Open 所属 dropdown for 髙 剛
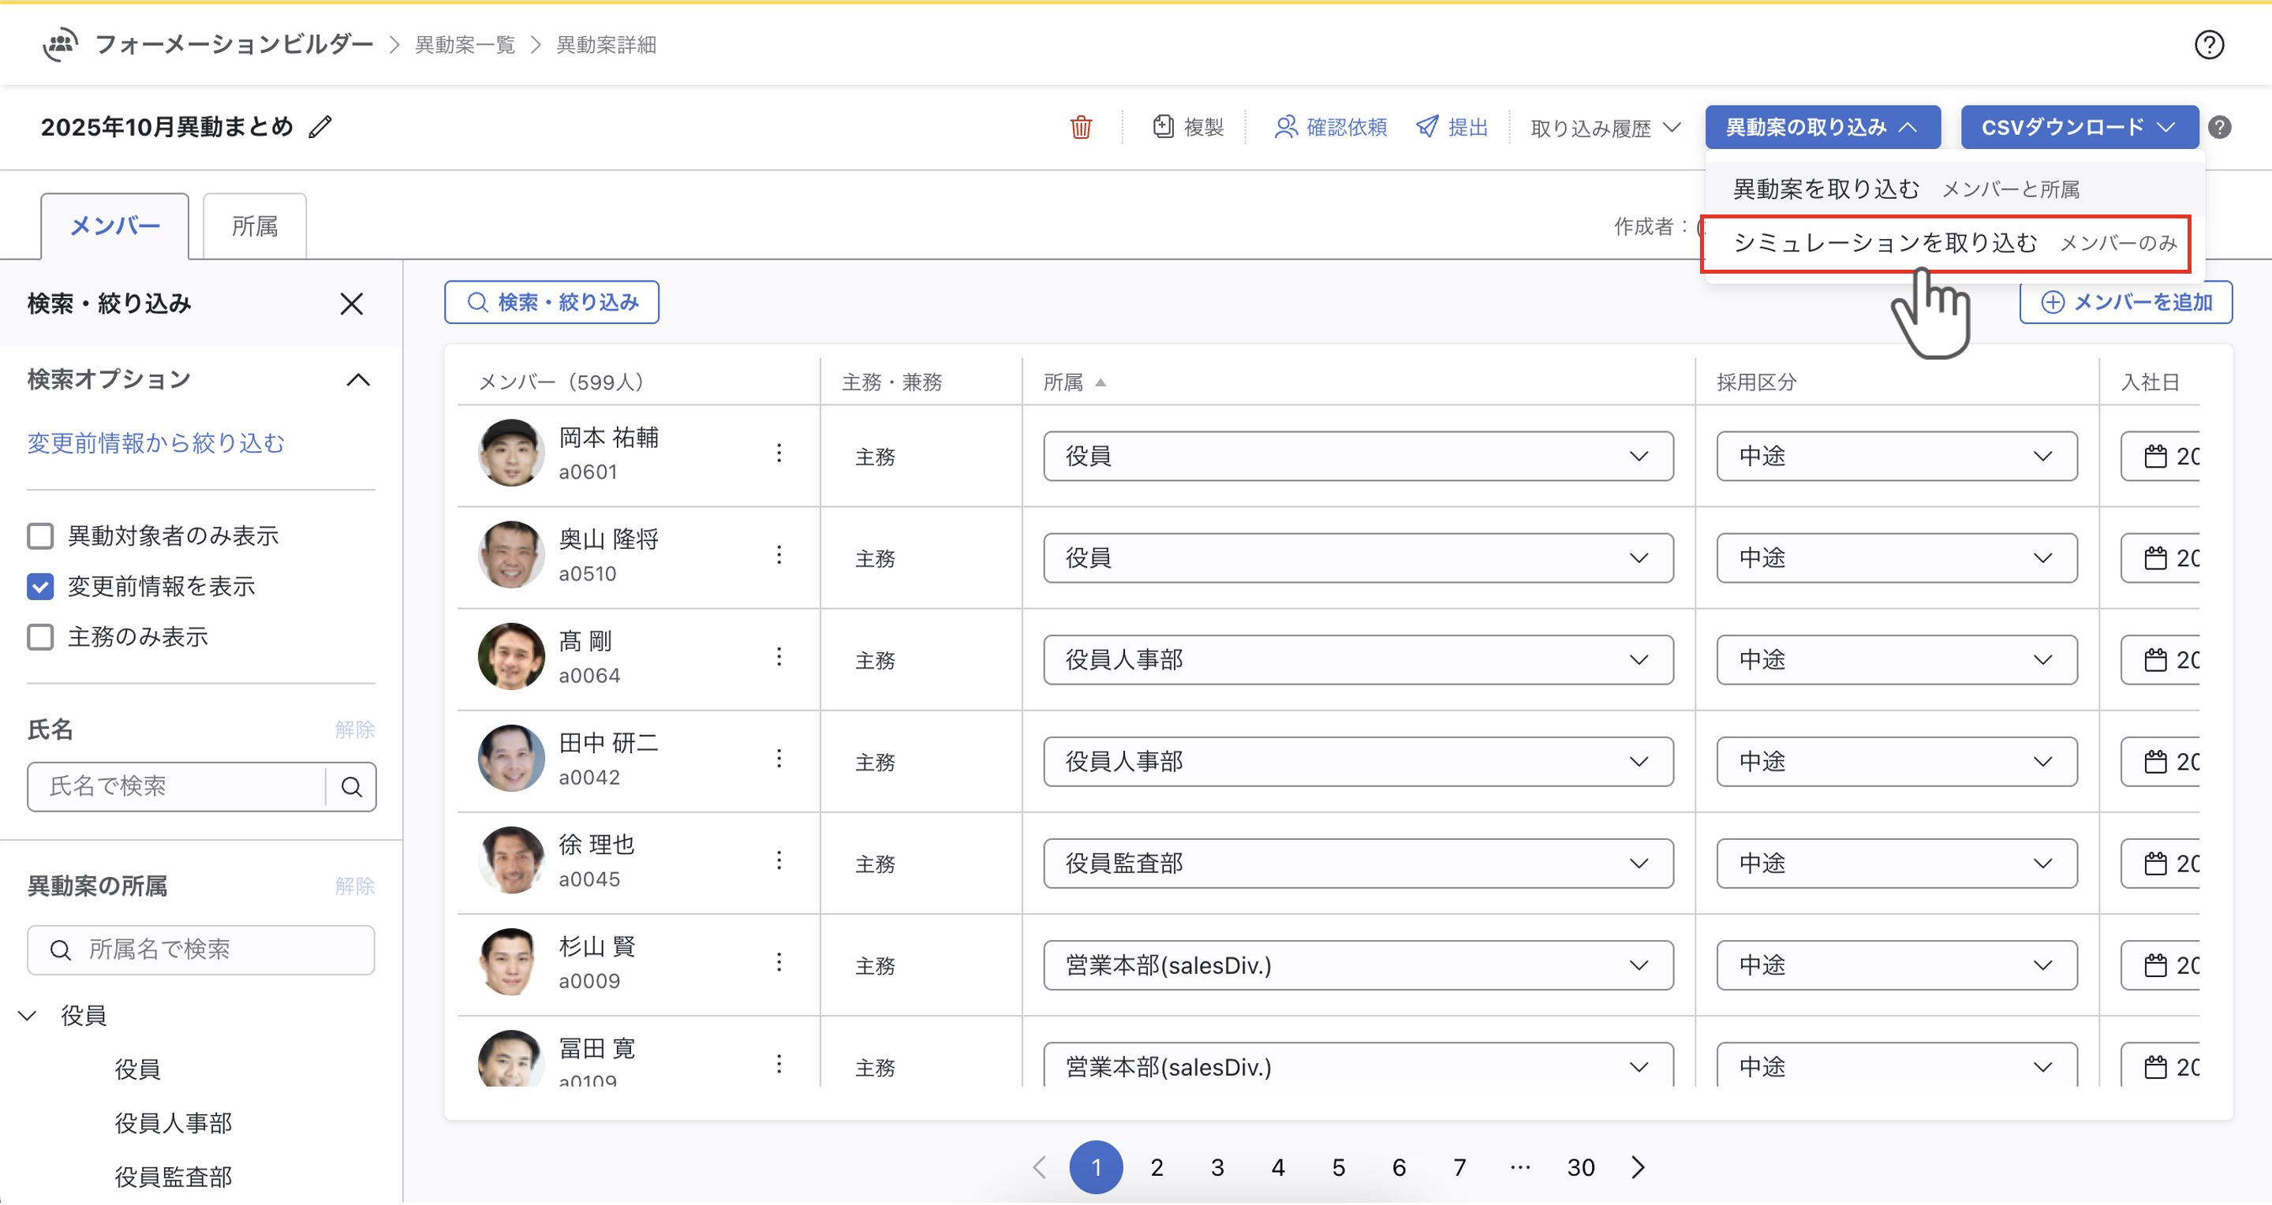The image size is (2272, 1205). (x=1358, y=660)
